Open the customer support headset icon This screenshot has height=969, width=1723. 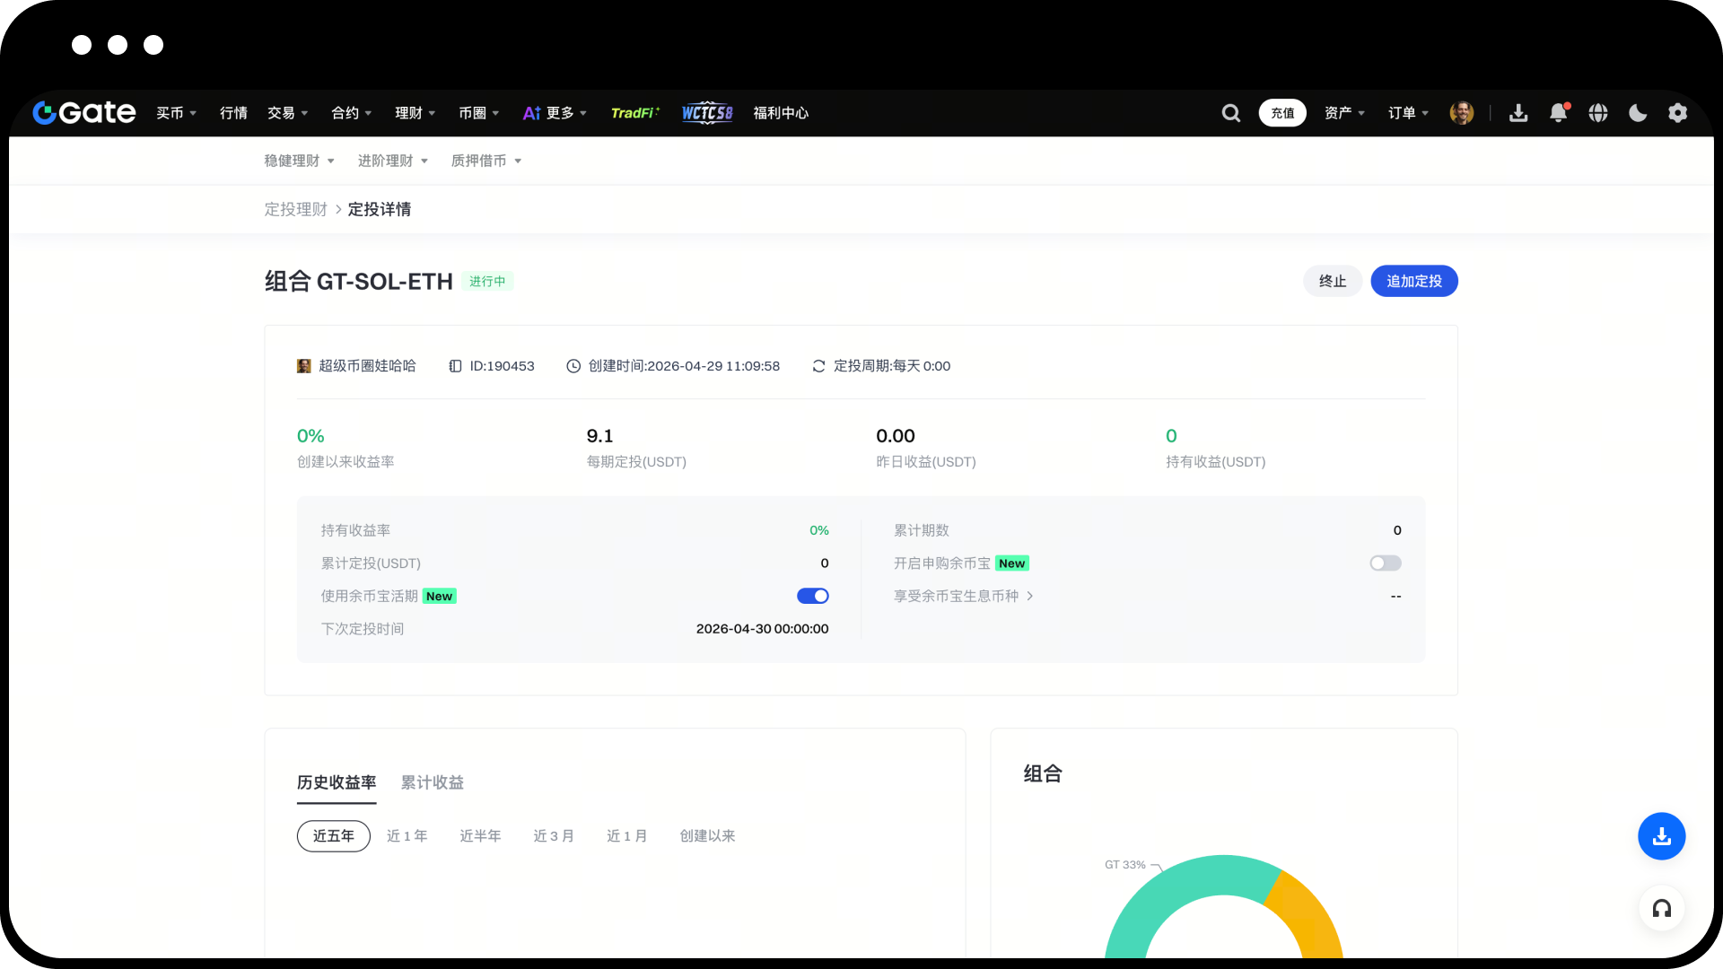pyautogui.click(x=1662, y=909)
